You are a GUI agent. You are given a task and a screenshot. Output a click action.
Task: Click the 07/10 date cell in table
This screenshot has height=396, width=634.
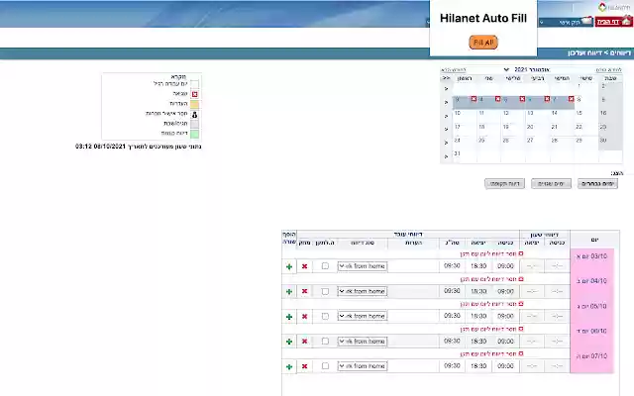(x=592, y=356)
